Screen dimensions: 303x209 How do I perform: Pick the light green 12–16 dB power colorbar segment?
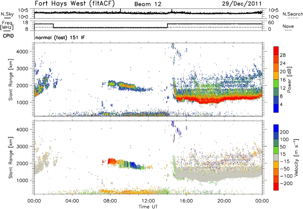pyautogui.click(x=276, y=83)
